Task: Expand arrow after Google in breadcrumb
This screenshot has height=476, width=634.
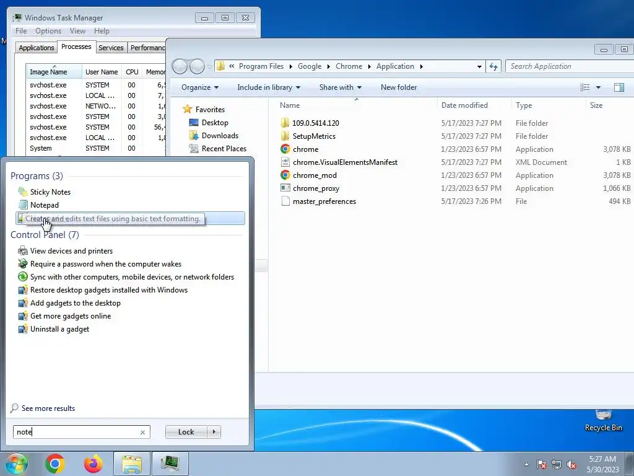Action: [328, 66]
